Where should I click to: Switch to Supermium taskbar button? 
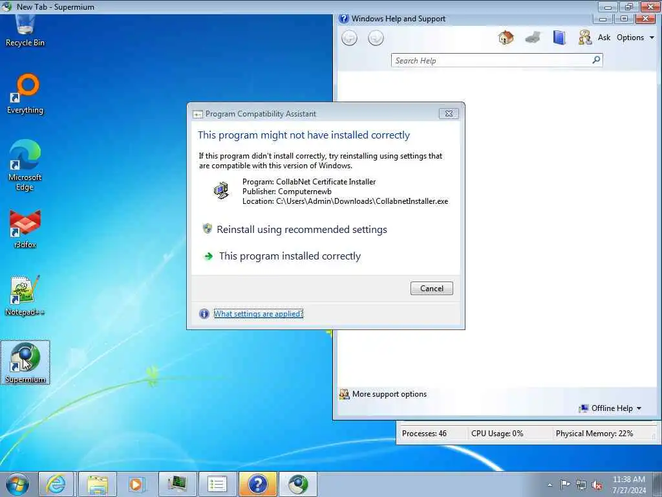[x=297, y=484]
